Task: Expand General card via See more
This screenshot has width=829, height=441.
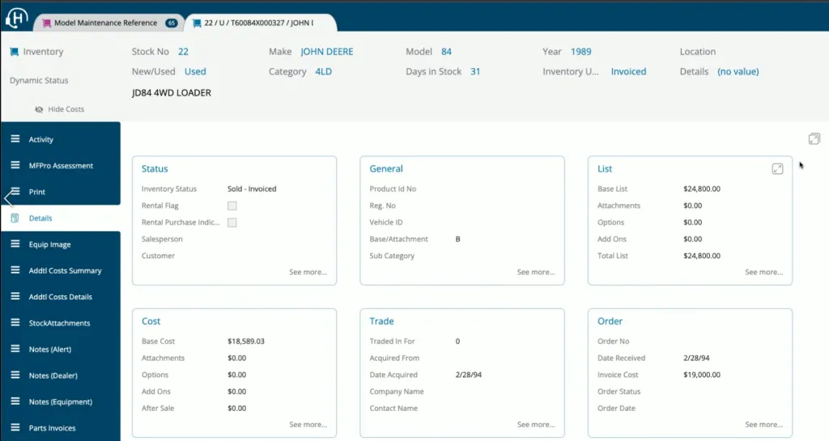Action: (536, 272)
